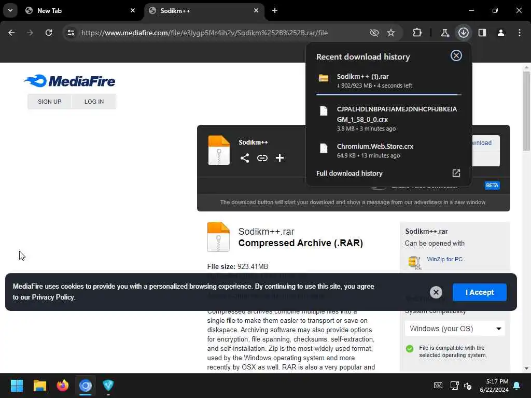Open folder for Sodikm++ (1).rar download
This screenshot has width=531, height=398.
pyautogui.click(x=324, y=78)
